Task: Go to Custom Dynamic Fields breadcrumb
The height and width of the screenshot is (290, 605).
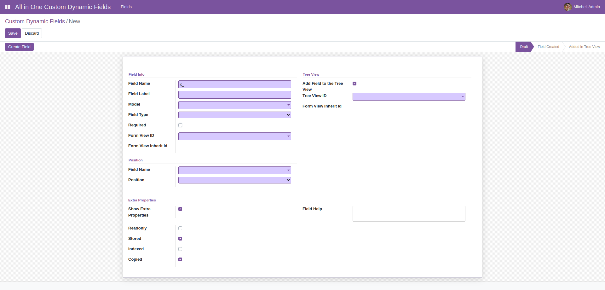Action: pyautogui.click(x=35, y=21)
